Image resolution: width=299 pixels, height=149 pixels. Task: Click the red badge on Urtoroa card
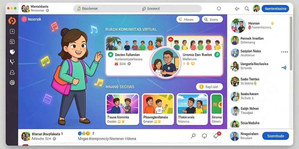[171, 39]
